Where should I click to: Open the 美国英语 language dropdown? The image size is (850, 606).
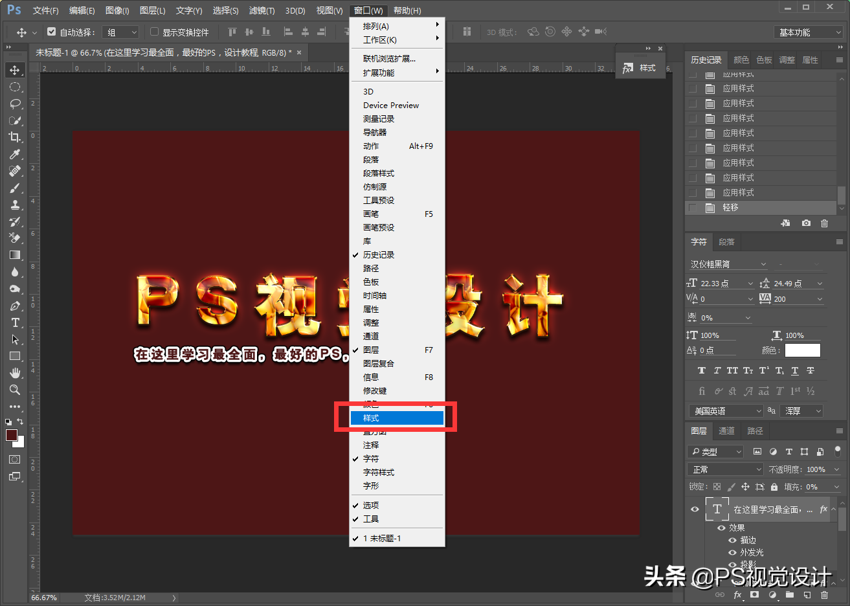point(726,411)
